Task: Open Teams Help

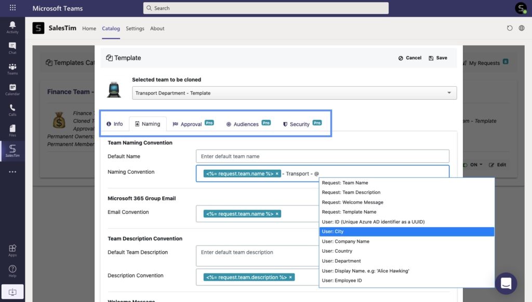Action: click(x=12, y=271)
